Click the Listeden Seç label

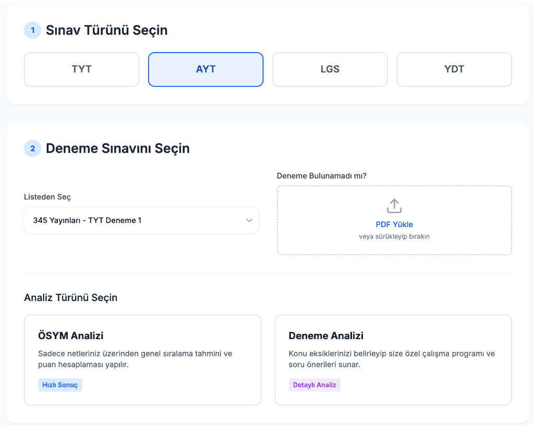tap(47, 197)
